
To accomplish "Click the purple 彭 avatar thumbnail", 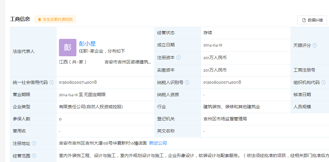I will [x=68, y=47].
